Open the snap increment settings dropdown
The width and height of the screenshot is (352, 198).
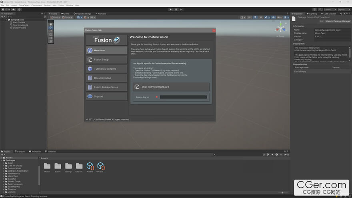pyautogui.click(x=93, y=17)
